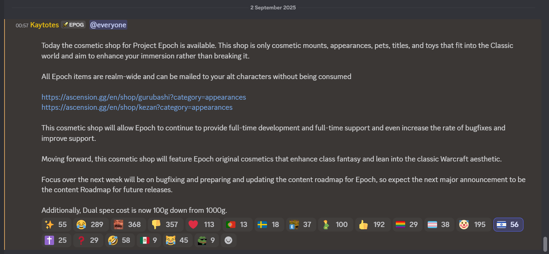React with the red heart emoji
Viewport: 549px width, 254px height.
click(203, 224)
